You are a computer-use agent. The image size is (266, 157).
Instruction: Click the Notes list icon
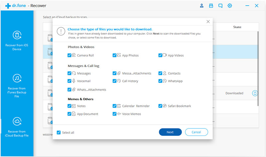click(73, 106)
